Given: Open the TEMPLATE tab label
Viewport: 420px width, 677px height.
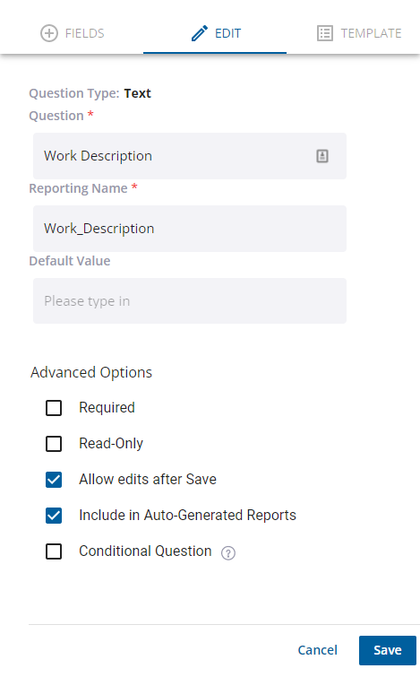Looking at the screenshot, I should click(x=371, y=33).
